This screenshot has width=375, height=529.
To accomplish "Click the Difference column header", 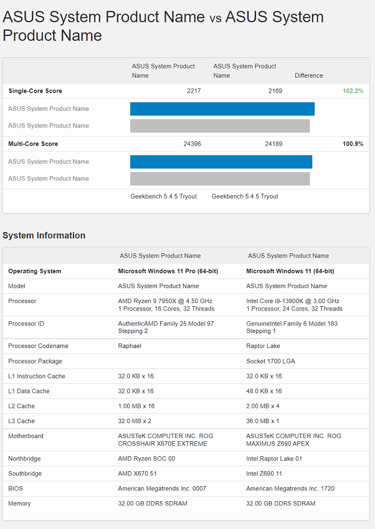I will pos(309,75).
